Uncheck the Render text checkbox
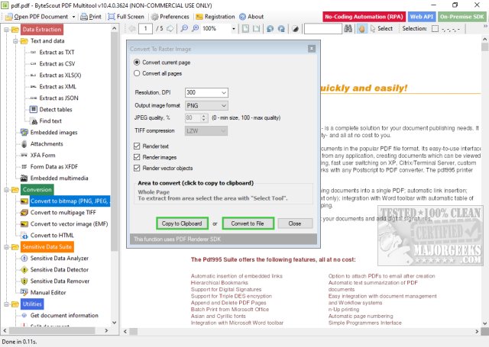The height and width of the screenshot is (347, 489). pos(137,146)
